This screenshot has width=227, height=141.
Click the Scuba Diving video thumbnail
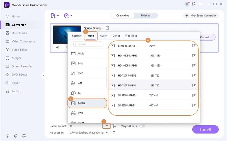tap(67, 35)
